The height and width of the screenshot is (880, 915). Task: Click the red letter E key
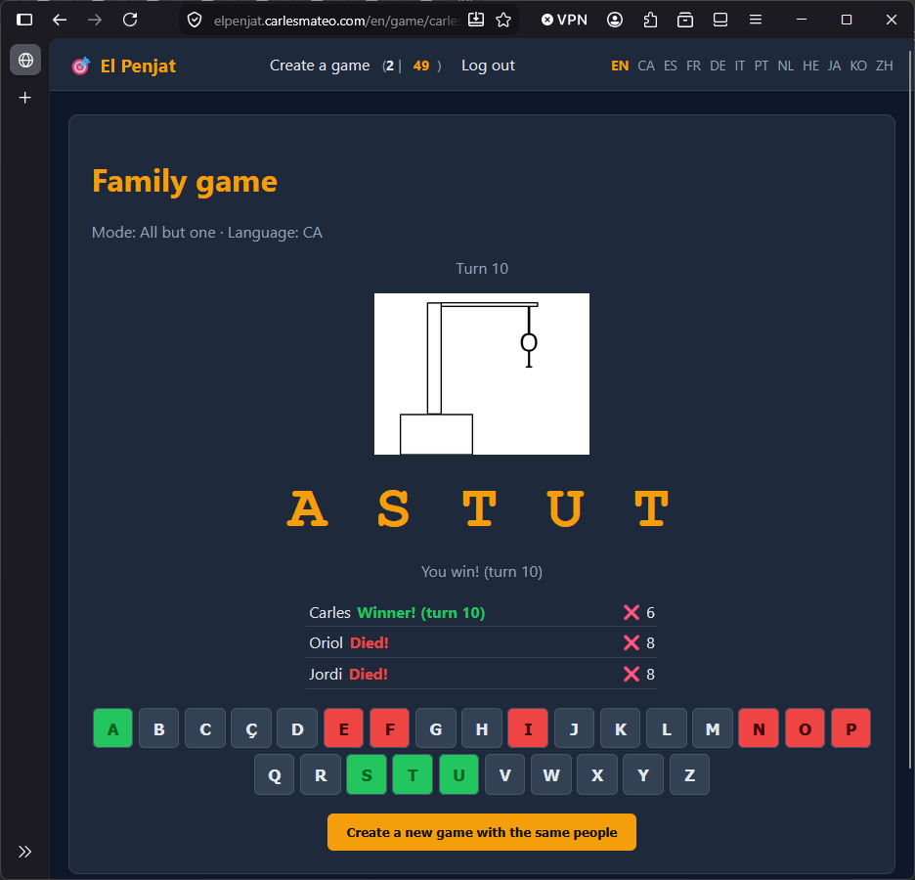344,728
